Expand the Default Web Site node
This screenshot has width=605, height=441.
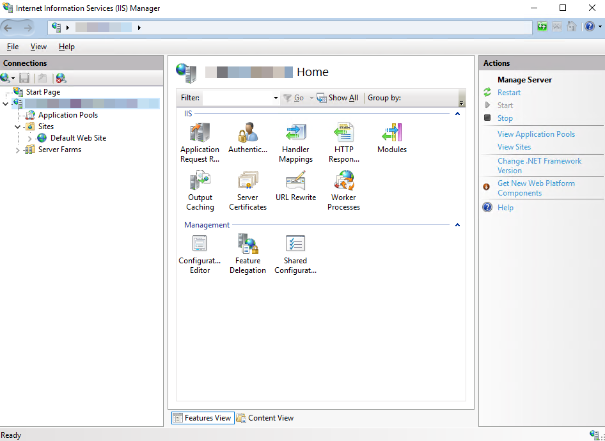click(x=29, y=137)
